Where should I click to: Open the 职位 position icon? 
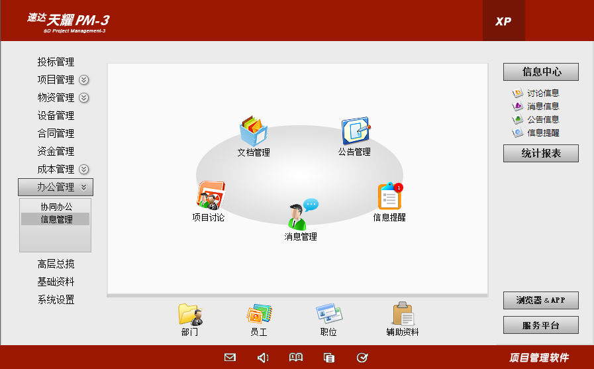328,315
